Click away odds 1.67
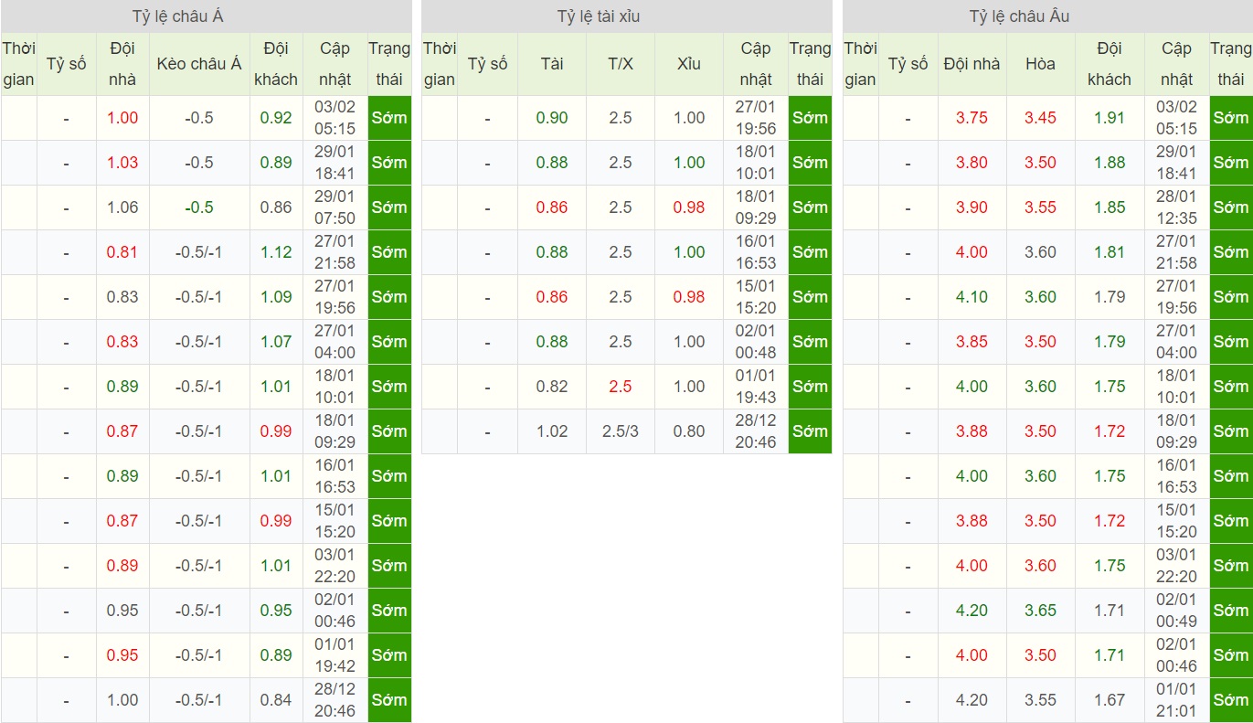1253x723 pixels. coord(1110,700)
